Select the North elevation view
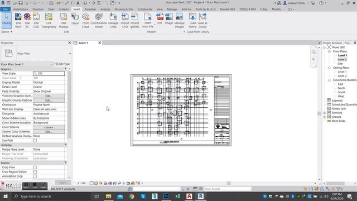 pyautogui.click(x=341, y=88)
